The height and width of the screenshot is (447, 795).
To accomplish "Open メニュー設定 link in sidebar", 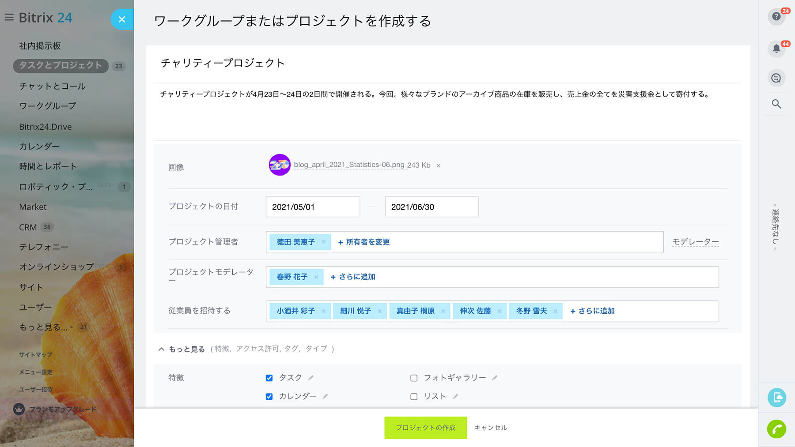I will [x=35, y=372].
